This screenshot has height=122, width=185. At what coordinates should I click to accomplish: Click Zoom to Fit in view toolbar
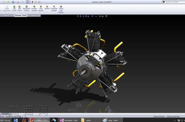point(78,16)
